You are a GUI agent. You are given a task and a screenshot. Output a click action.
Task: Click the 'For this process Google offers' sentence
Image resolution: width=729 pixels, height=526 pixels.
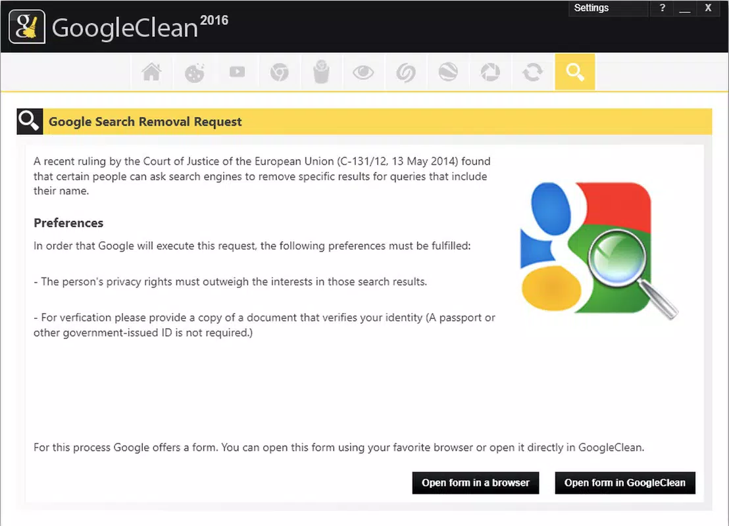[x=339, y=448]
